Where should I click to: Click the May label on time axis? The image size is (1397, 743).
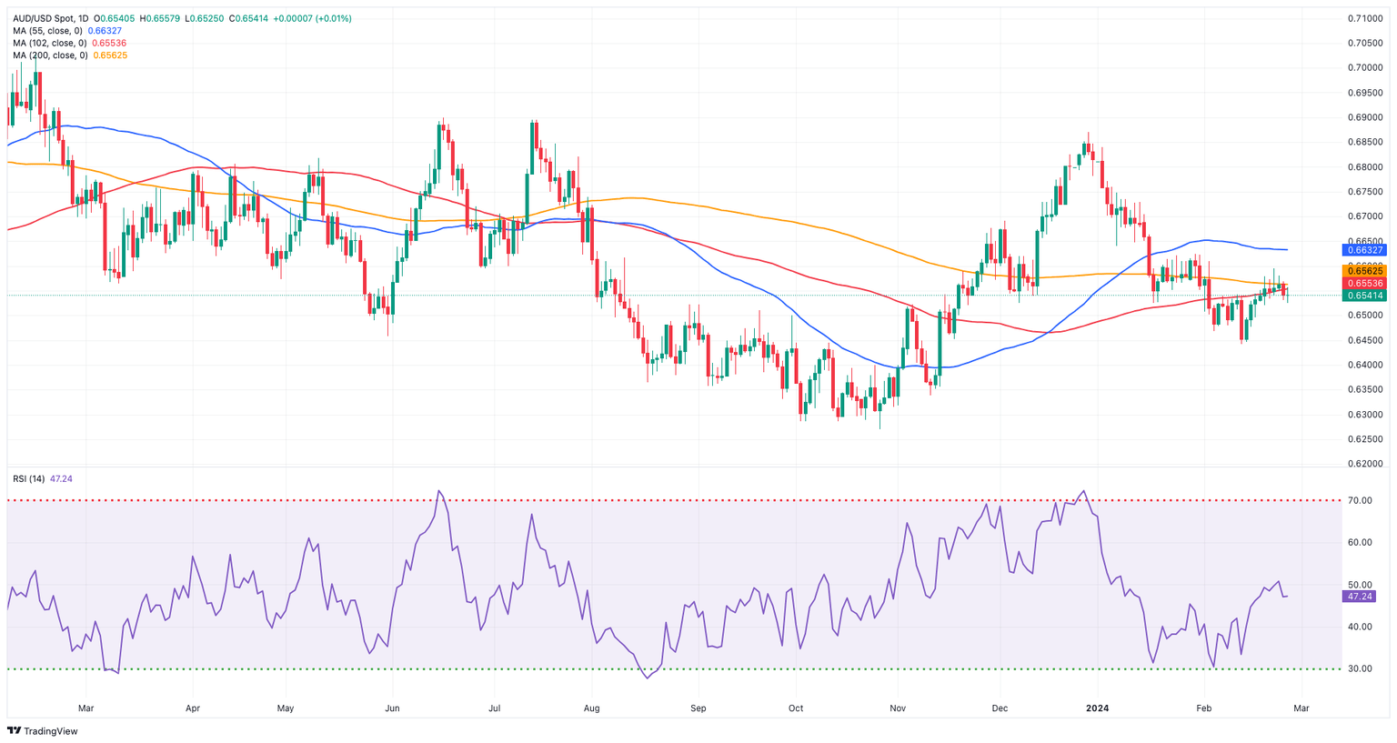286,708
